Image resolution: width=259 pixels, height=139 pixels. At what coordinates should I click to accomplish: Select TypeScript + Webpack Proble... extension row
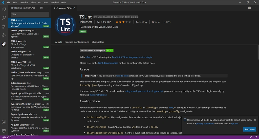[x=30, y=96]
